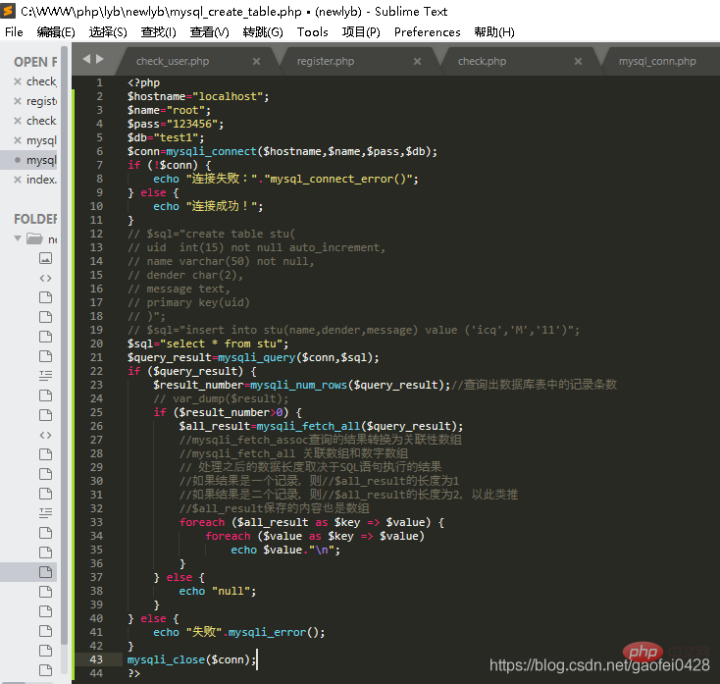Close the check_user.php tab
The width and height of the screenshot is (720, 684).
(x=256, y=61)
